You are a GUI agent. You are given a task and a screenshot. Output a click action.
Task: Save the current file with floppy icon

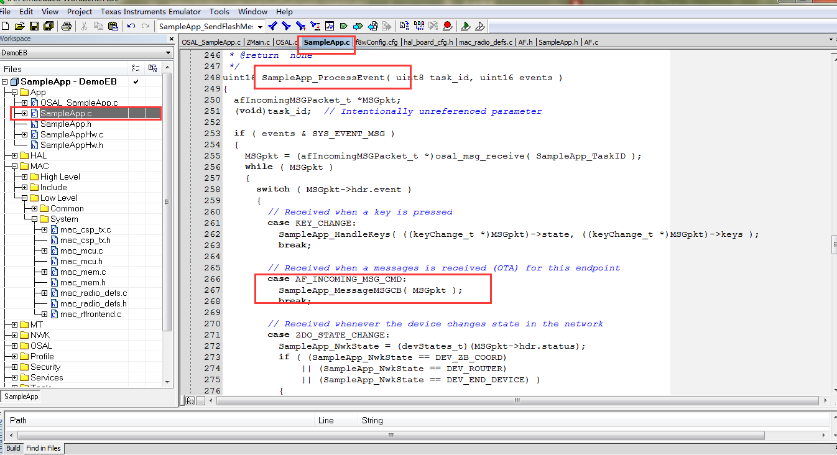pyautogui.click(x=34, y=26)
